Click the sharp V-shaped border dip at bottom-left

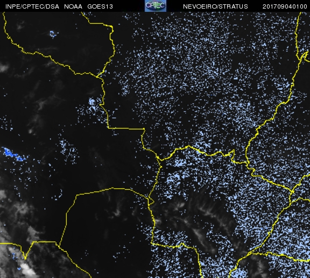(x=25, y=257)
